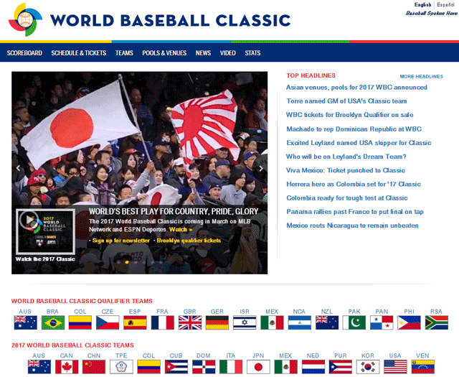459x377 pixels.
Task: Read 'Machado to rep Dominican Republic at WBC'
Action: click(x=354, y=129)
